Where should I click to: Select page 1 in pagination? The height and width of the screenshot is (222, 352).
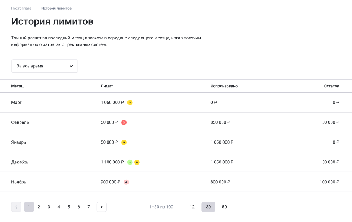pos(29,207)
